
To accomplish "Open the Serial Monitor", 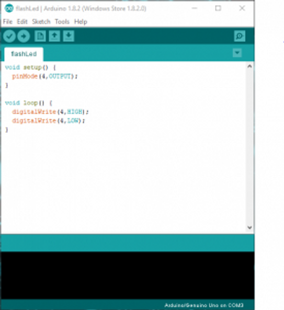I will (x=240, y=36).
